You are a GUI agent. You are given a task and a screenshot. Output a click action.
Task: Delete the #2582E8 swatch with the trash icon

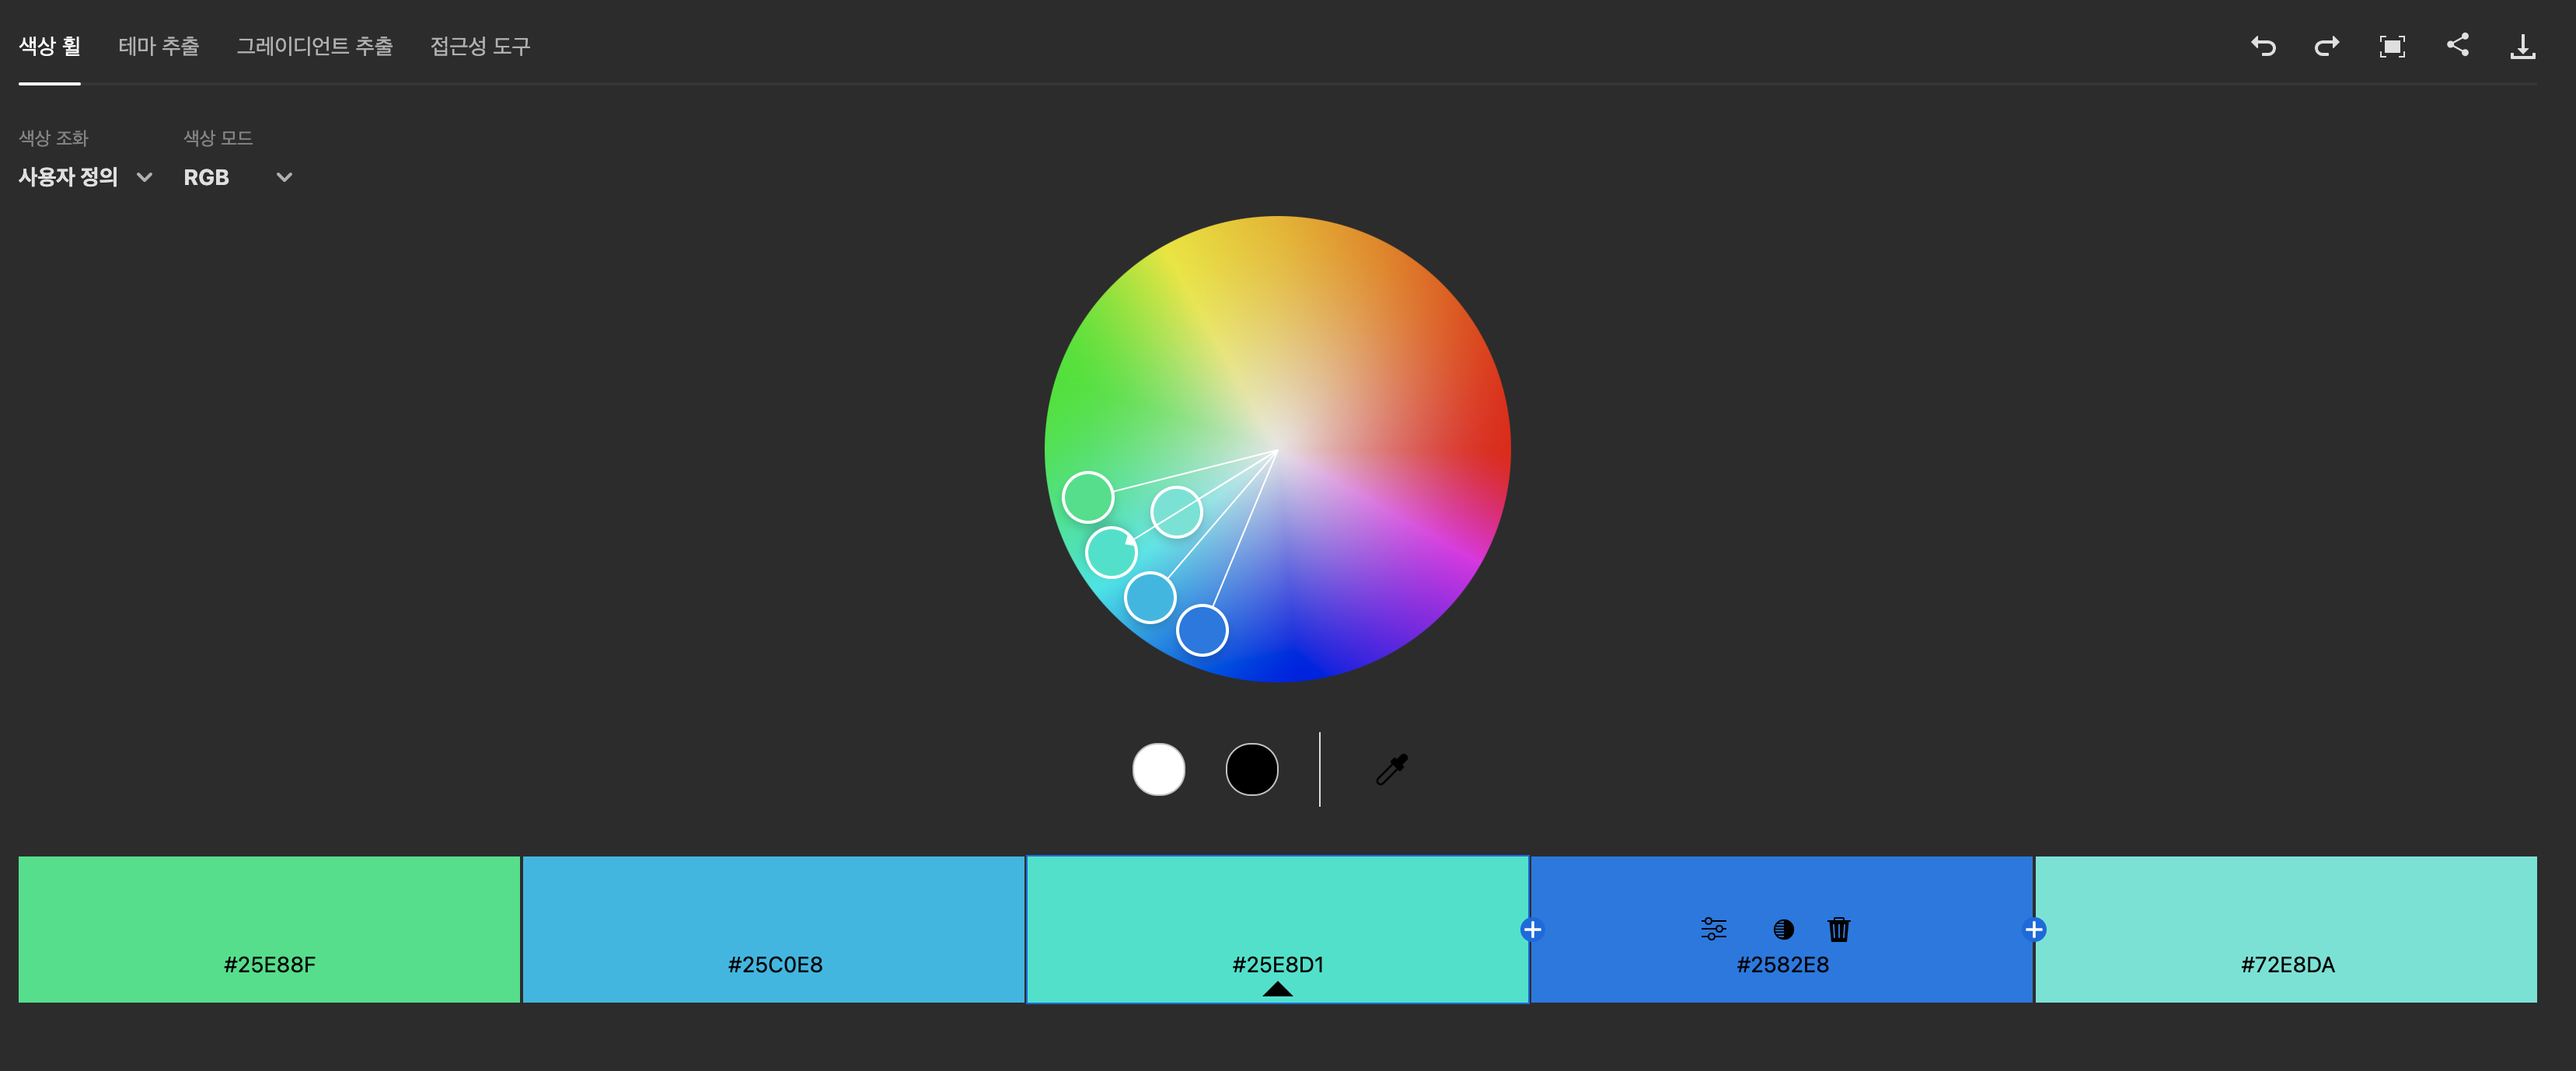[x=1838, y=929]
